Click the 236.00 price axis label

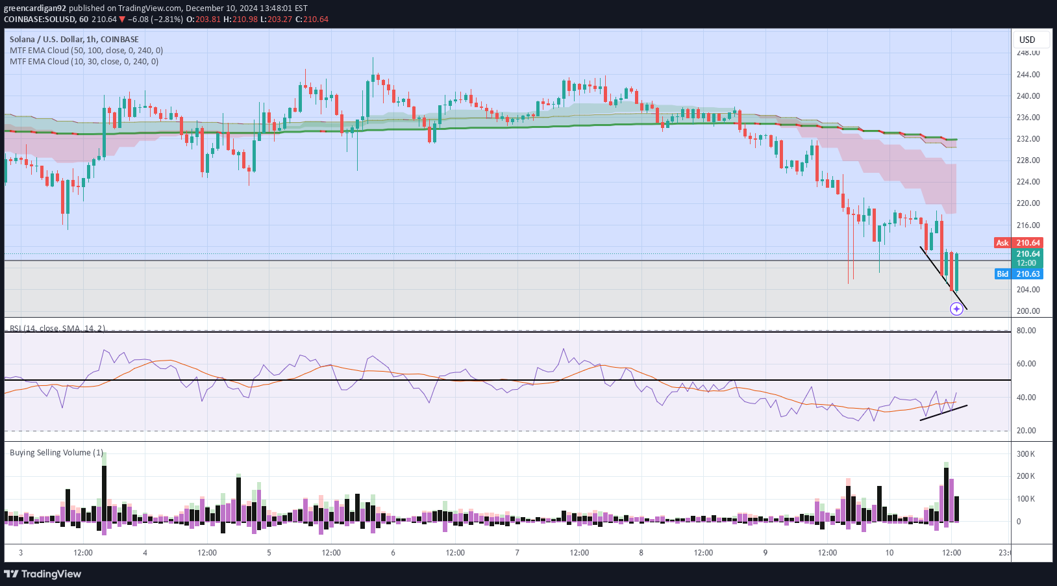(1028, 118)
